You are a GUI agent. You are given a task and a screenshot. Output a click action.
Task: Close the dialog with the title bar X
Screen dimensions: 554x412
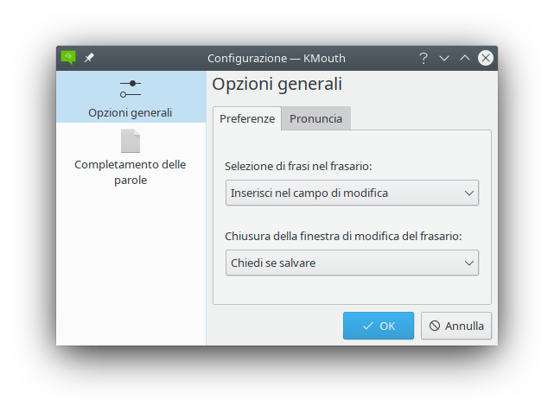tap(486, 58)
